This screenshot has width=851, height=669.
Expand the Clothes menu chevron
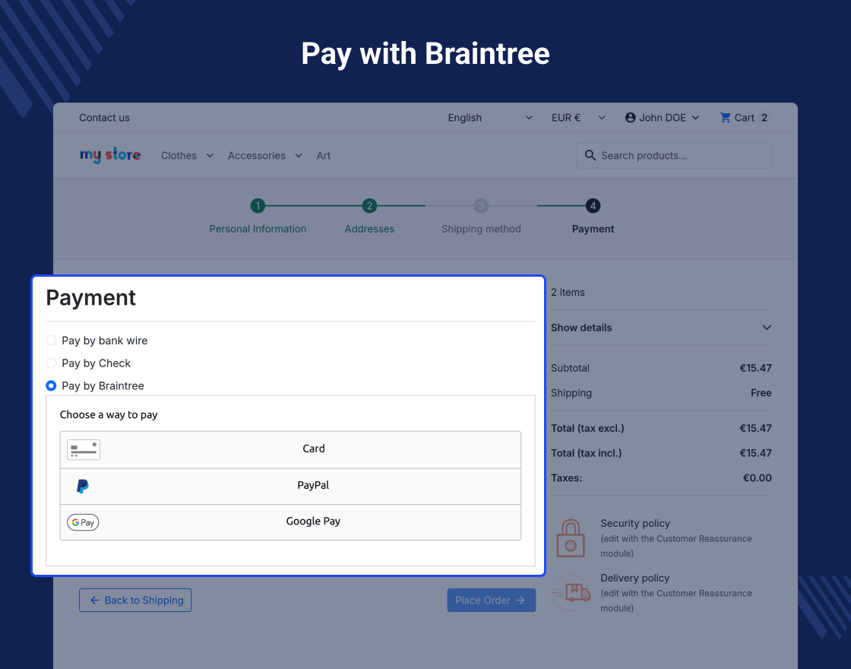[x=210, y=156]
